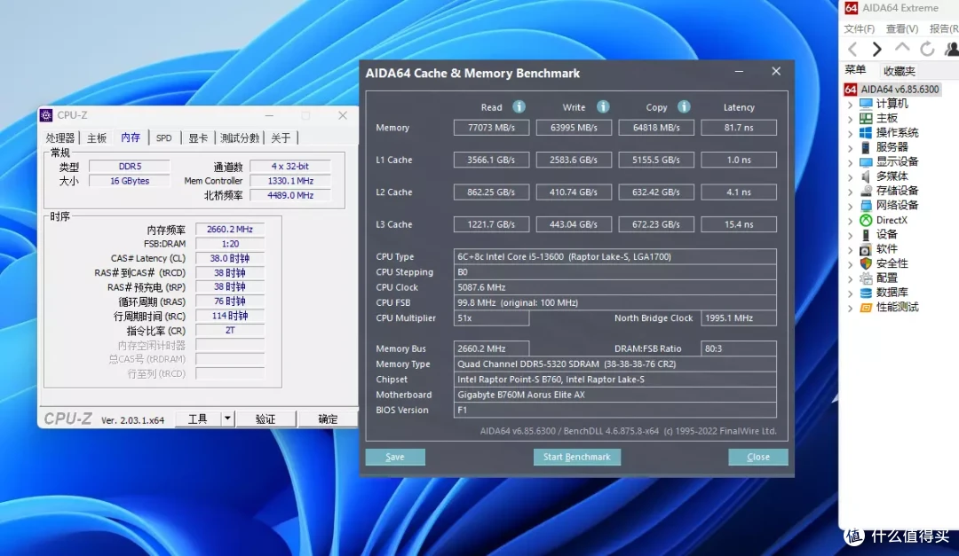Screen dimensions: 959x556
Task: Click the Write info icon in AIDA64 benchmark
Action: tap(603, 107)
